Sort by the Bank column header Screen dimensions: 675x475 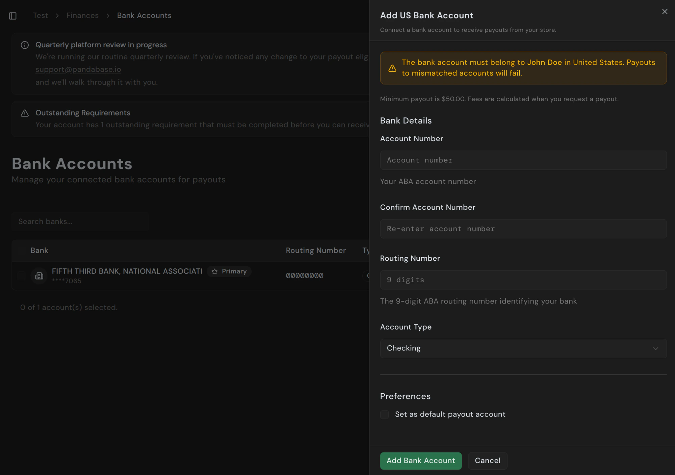(x=39, y=250)
